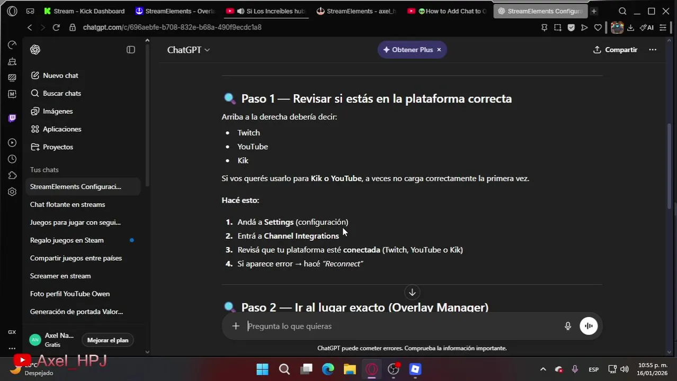This screenshot has width=677, height=381.
Task: Click the snapshot capture icon in toolbar
Action: (558, 28)
